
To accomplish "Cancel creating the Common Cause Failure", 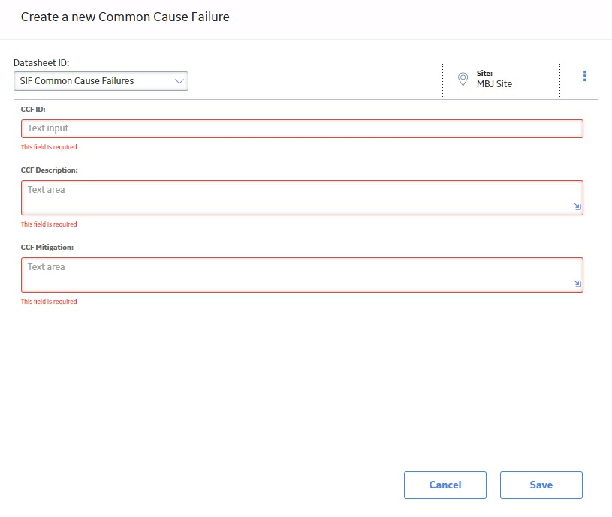I will pos(445,485).
